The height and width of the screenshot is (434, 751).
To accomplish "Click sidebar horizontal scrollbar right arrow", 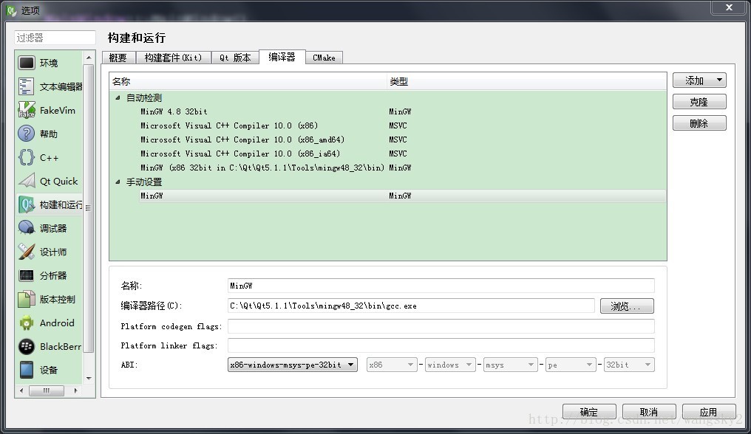I will [x=75, y=390].
